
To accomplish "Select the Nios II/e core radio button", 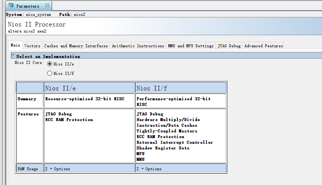I will tap(49, 64).
